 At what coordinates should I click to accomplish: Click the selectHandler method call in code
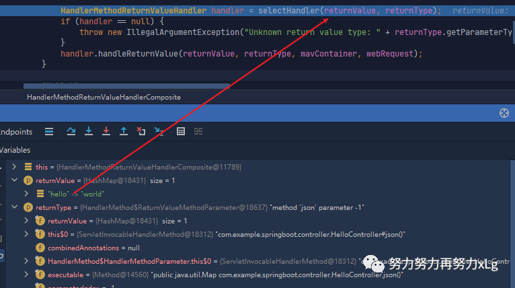(x=288, y=11)
